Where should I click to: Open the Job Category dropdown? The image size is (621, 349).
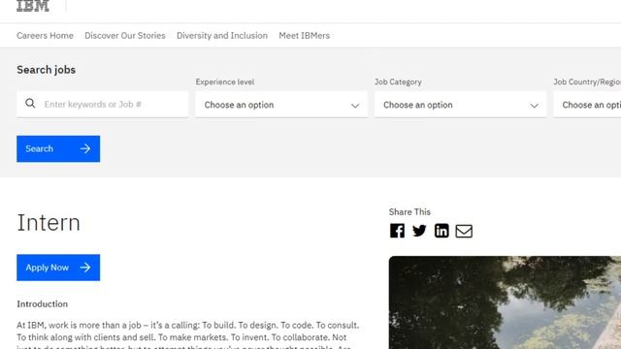click(460, 105)
